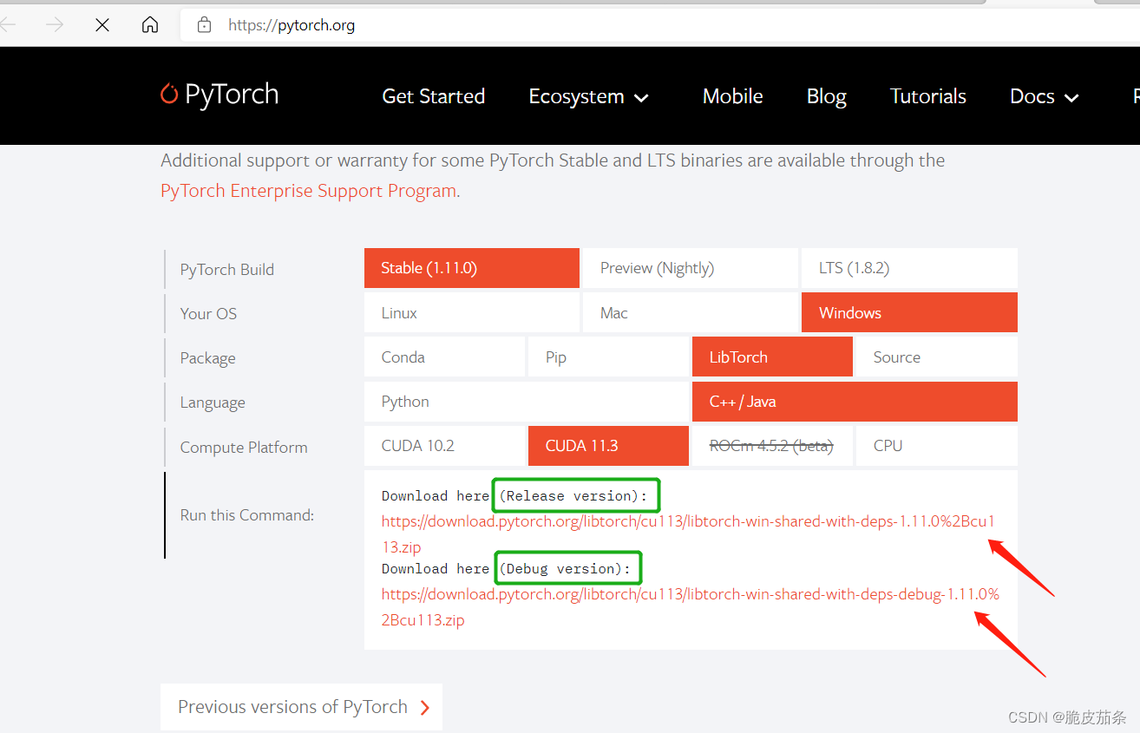Open the Mobile menu item
Image resolution: width=1140 pixels, height=733 pixels.
(733, 96)
